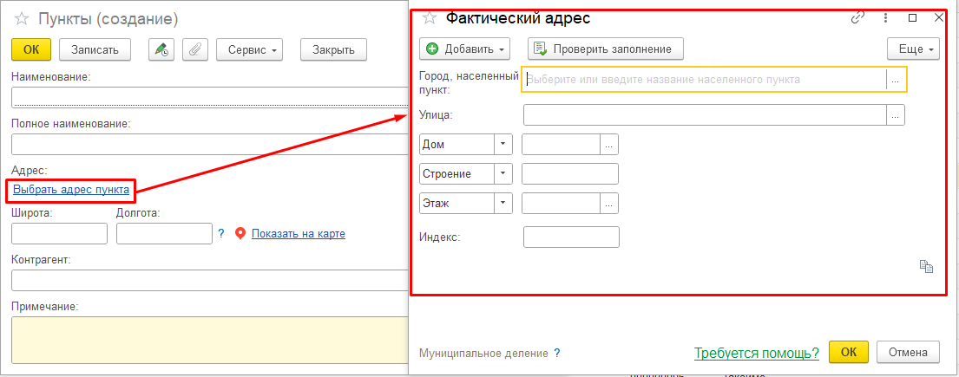Open the Показать на карте link
959x377 pixels.
(299, 233)
